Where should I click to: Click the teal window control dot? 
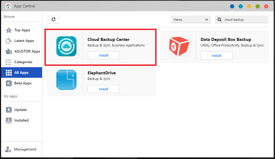[241, 6]
